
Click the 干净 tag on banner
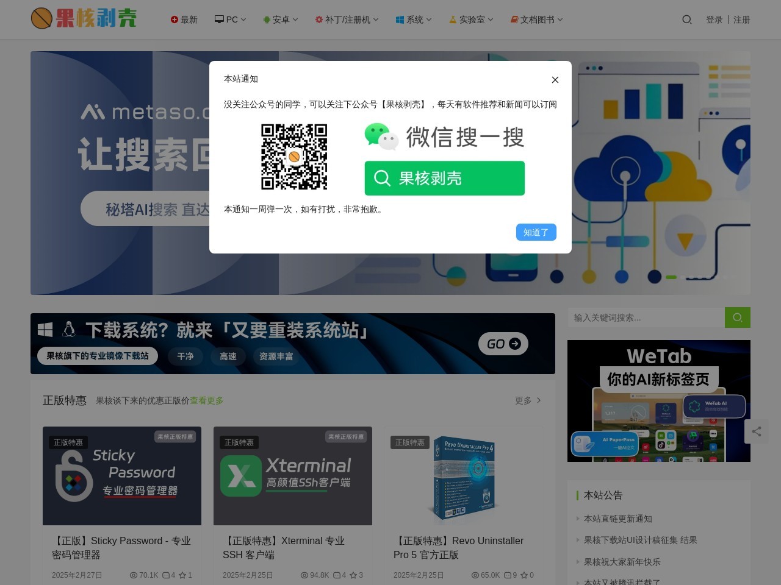pos(185,356)
